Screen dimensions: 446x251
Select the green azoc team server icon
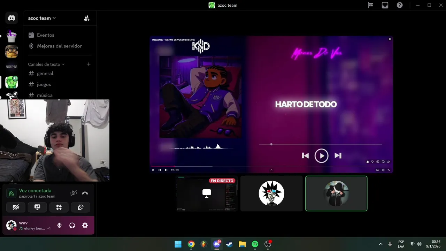click(x=11, y=82)
